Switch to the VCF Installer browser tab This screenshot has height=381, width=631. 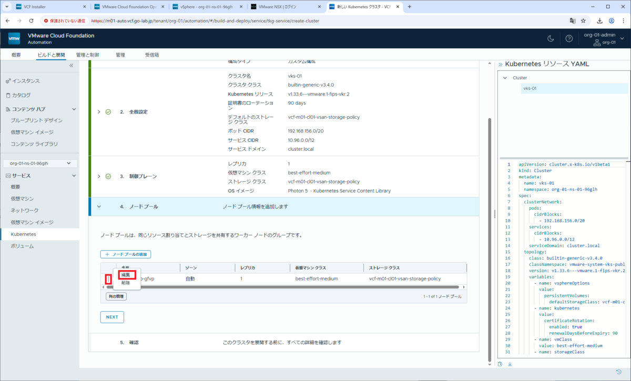coord(51,7)
